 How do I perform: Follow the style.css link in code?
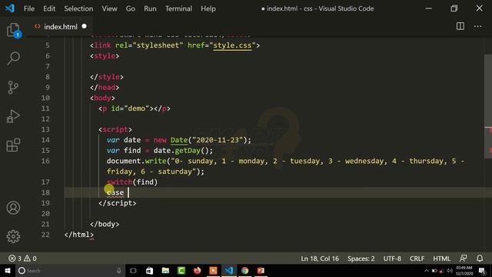pos(232,45)
